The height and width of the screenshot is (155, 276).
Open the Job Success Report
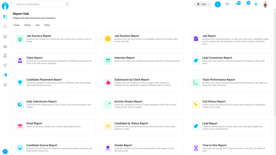coord(54,40)
